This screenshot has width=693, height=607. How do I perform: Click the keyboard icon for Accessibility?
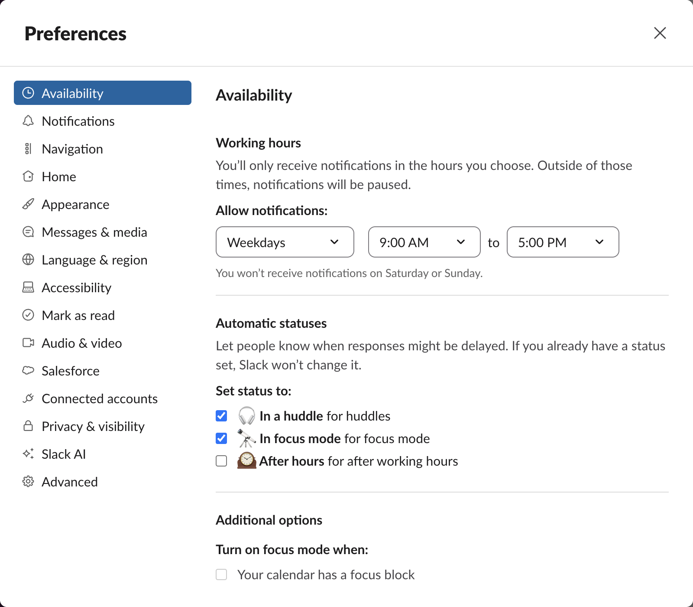tap(28, 287)
